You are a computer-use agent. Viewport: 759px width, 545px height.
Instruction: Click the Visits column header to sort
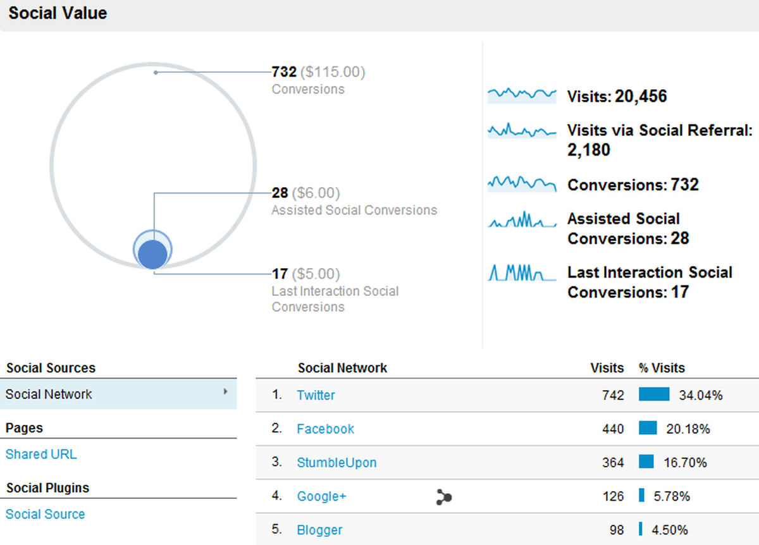pyautogui.click(x=607, y=367)
